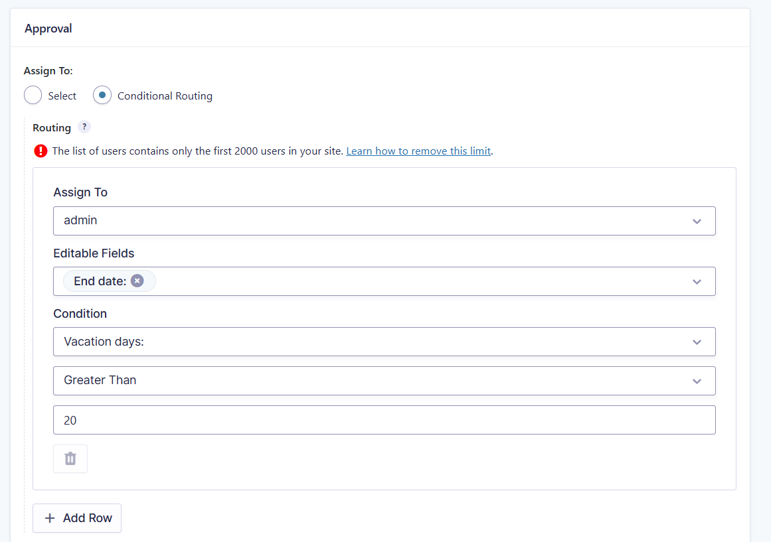Screen dimensions: 771x542
Task: Open the Assign To admin dropdown
Action: 372,221
